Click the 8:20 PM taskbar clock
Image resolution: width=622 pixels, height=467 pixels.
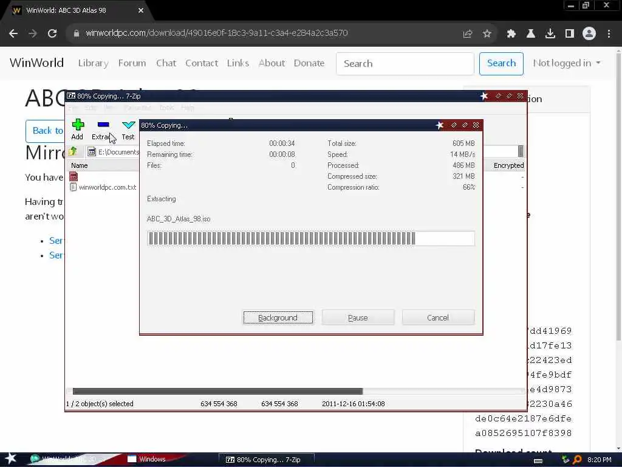click(x=599, y=460)
